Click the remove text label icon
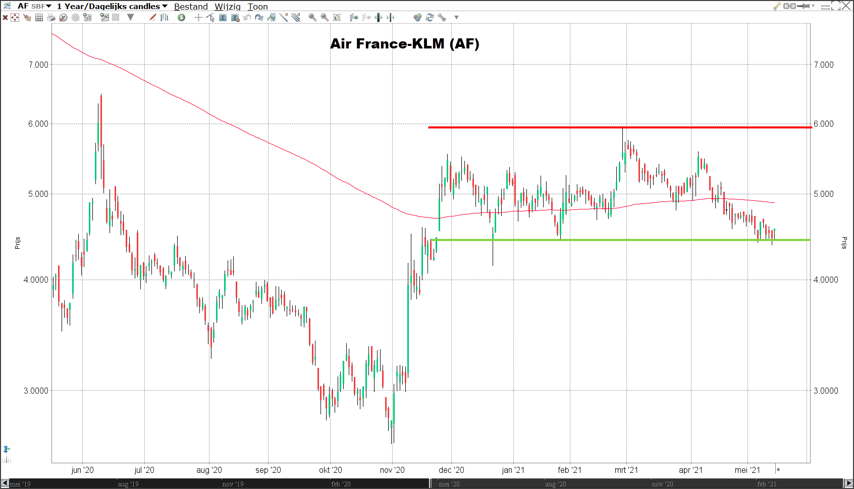 [x=235, y=18]
